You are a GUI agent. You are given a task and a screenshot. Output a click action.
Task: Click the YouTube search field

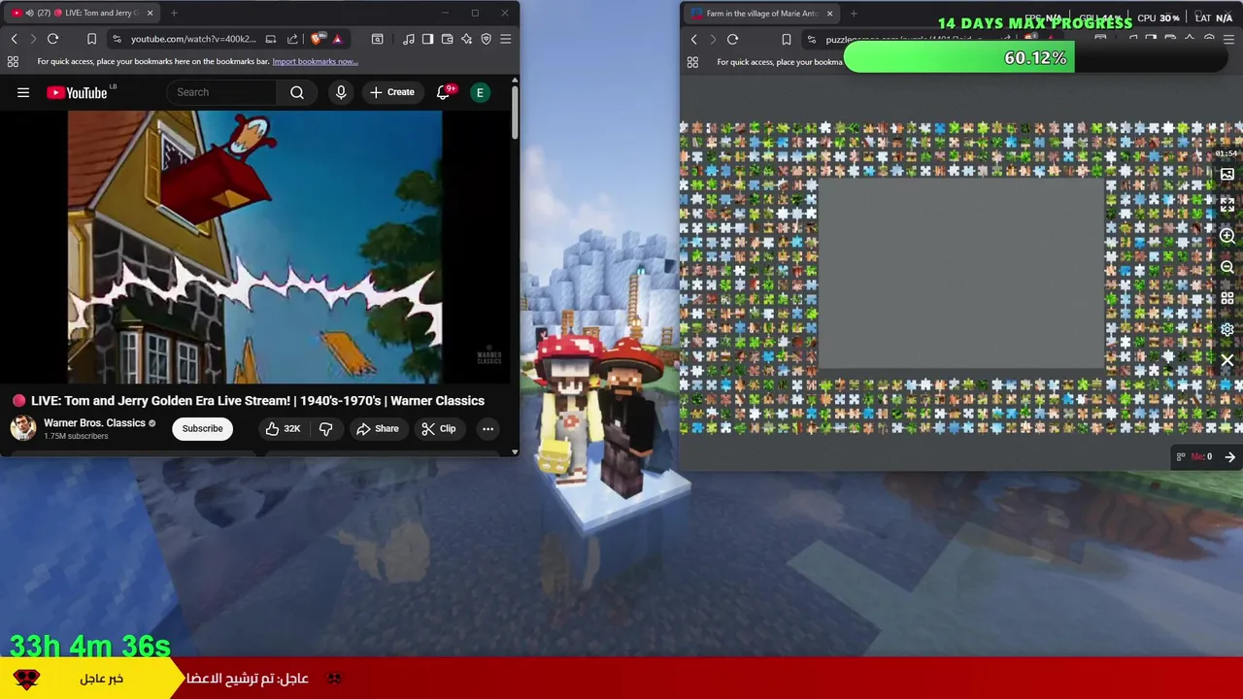pos(222,92)
